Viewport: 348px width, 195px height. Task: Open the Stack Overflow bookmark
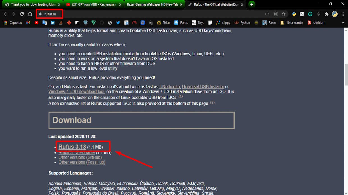(61, 23)
